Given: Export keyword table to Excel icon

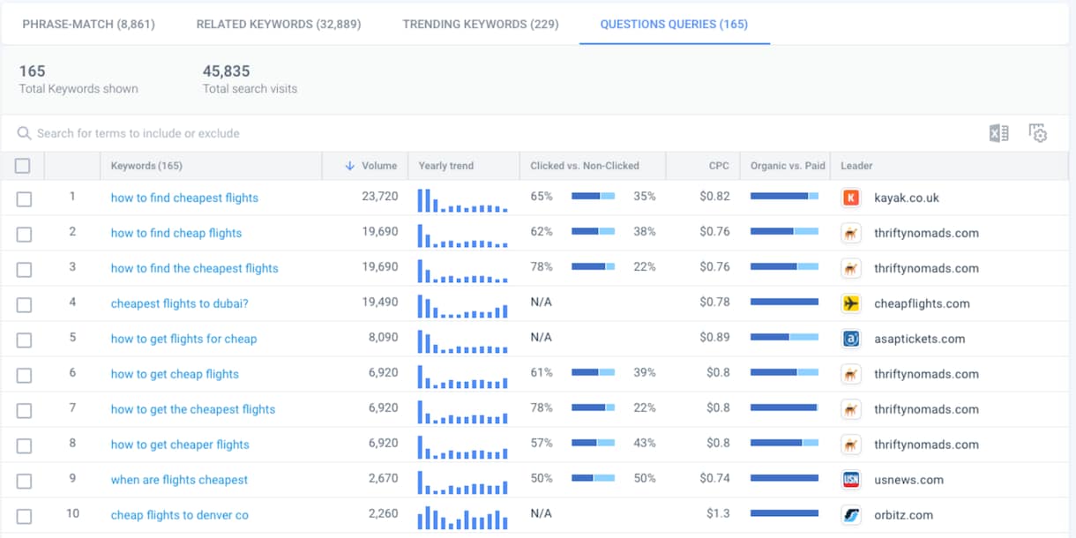Looking at the screenshot, I should click(998, 133).
